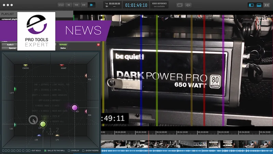This screenshot has height=154, width=273.
Task: Open the Audio 2 track selector
Action: (x=10, y=45)
